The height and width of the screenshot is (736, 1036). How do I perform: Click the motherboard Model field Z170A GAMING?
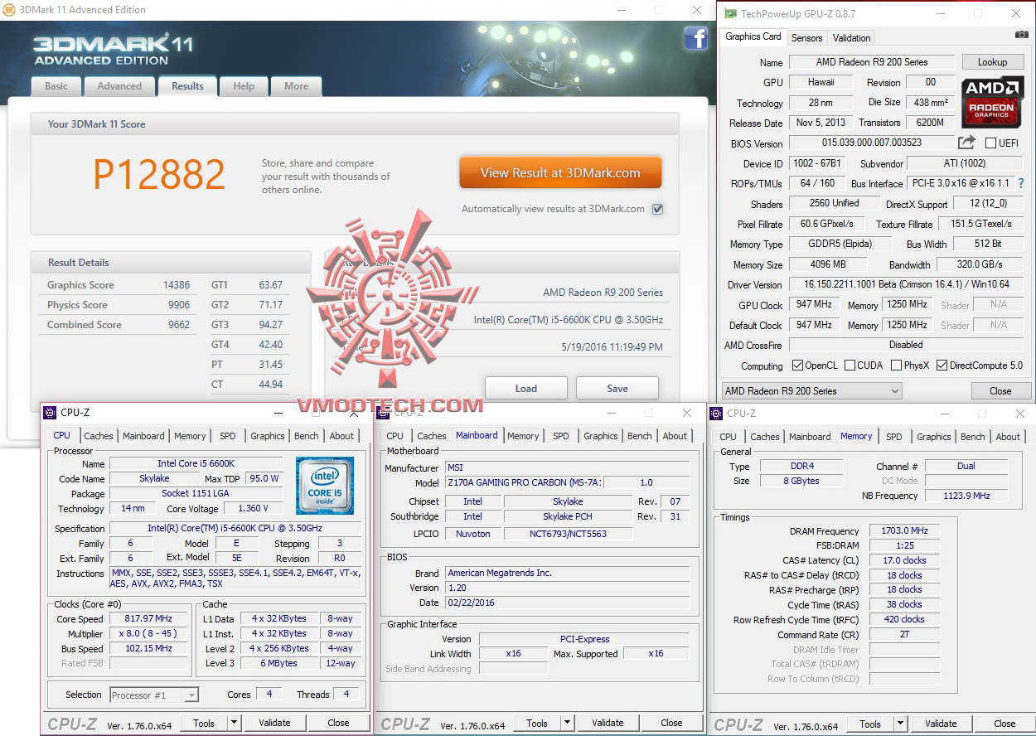(x=524, y=482)
